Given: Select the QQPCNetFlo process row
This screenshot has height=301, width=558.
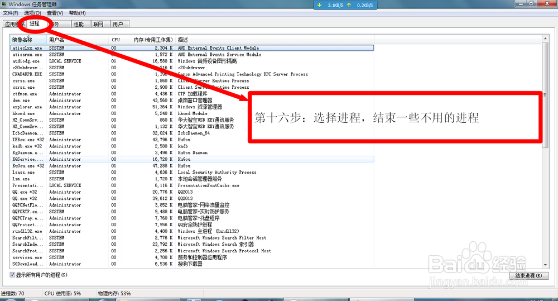Looking at the screenshot, I should [x=192, y=205].
